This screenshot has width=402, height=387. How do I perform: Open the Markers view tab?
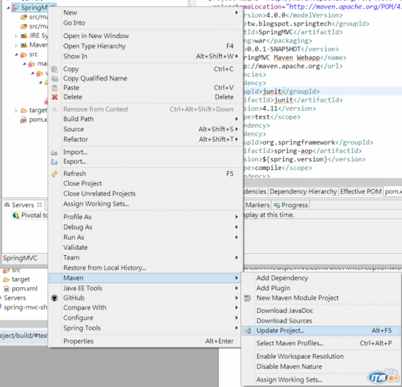tap(257, 205)
